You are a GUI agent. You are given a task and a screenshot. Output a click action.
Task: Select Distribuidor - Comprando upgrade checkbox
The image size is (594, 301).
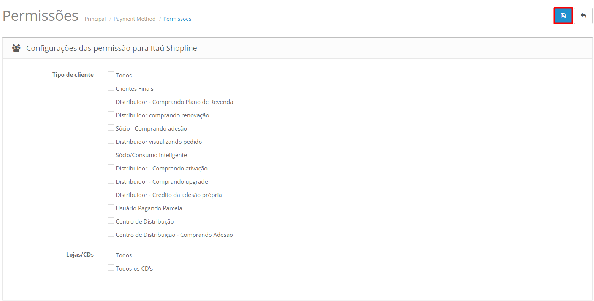pyautogui.click(x=111, y=181)
